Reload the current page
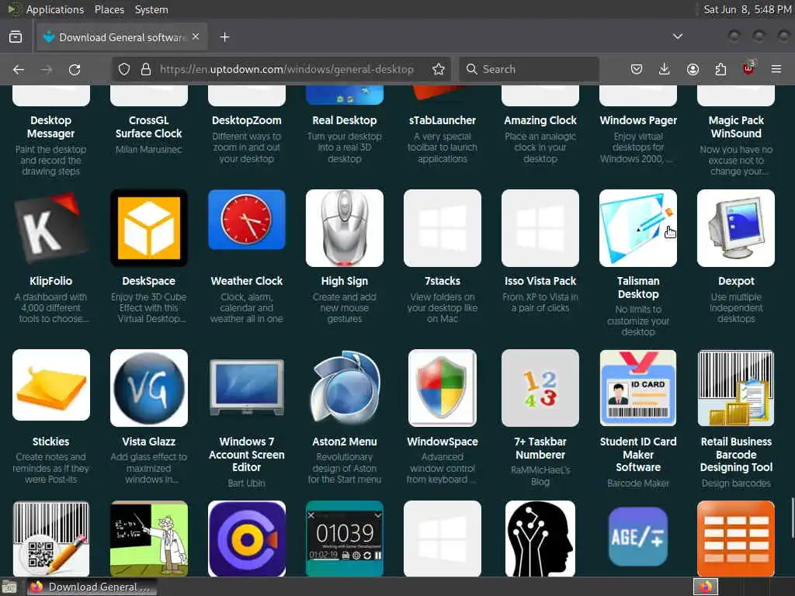Image resolution: width=795 pixels, height=596 pixels. [75, 69]
